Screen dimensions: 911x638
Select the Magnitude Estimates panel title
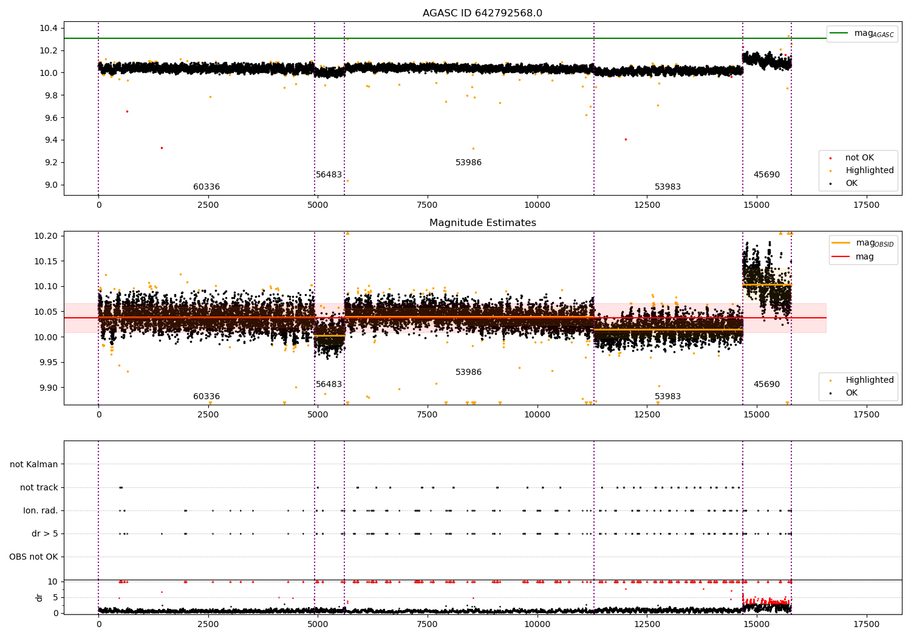(483, 223)
